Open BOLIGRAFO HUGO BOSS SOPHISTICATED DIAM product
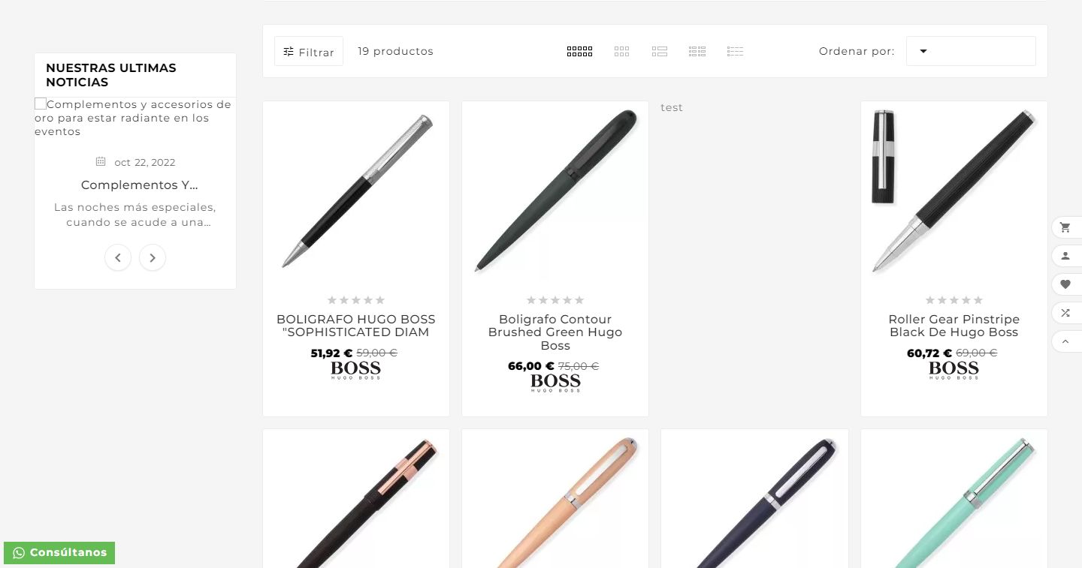Image resolution: width=1082 pixels, height=568 pixels. point(356,326)
